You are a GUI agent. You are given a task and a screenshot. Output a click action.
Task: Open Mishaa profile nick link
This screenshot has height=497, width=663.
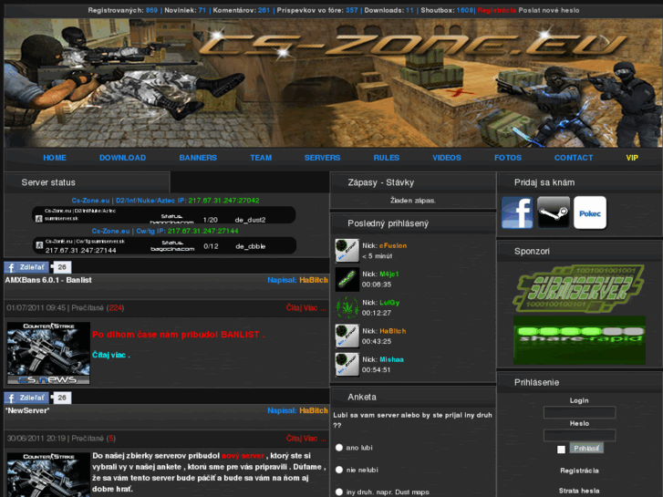point(391,359)
